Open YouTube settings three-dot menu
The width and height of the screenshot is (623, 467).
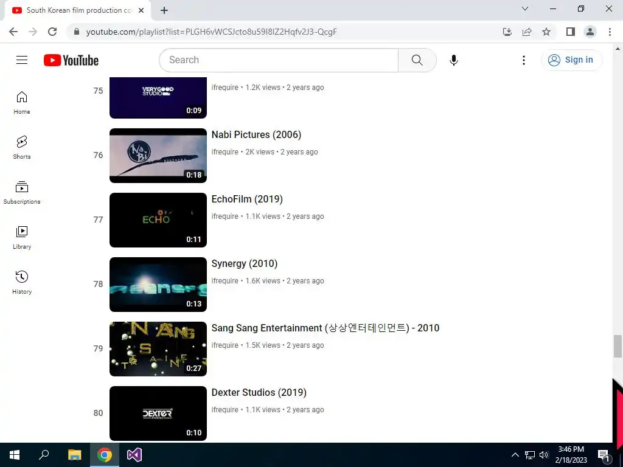click(x=524, y=60)
